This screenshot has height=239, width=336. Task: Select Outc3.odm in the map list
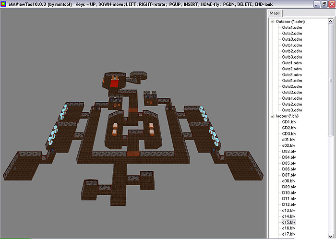(x=292, y=75)
